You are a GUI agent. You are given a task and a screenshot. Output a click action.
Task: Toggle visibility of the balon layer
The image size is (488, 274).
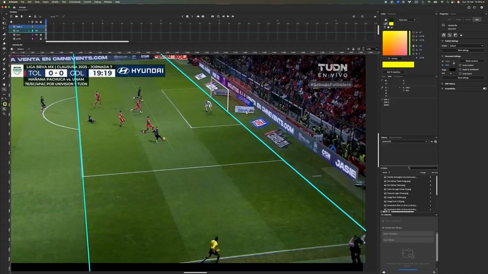[37, 35]
